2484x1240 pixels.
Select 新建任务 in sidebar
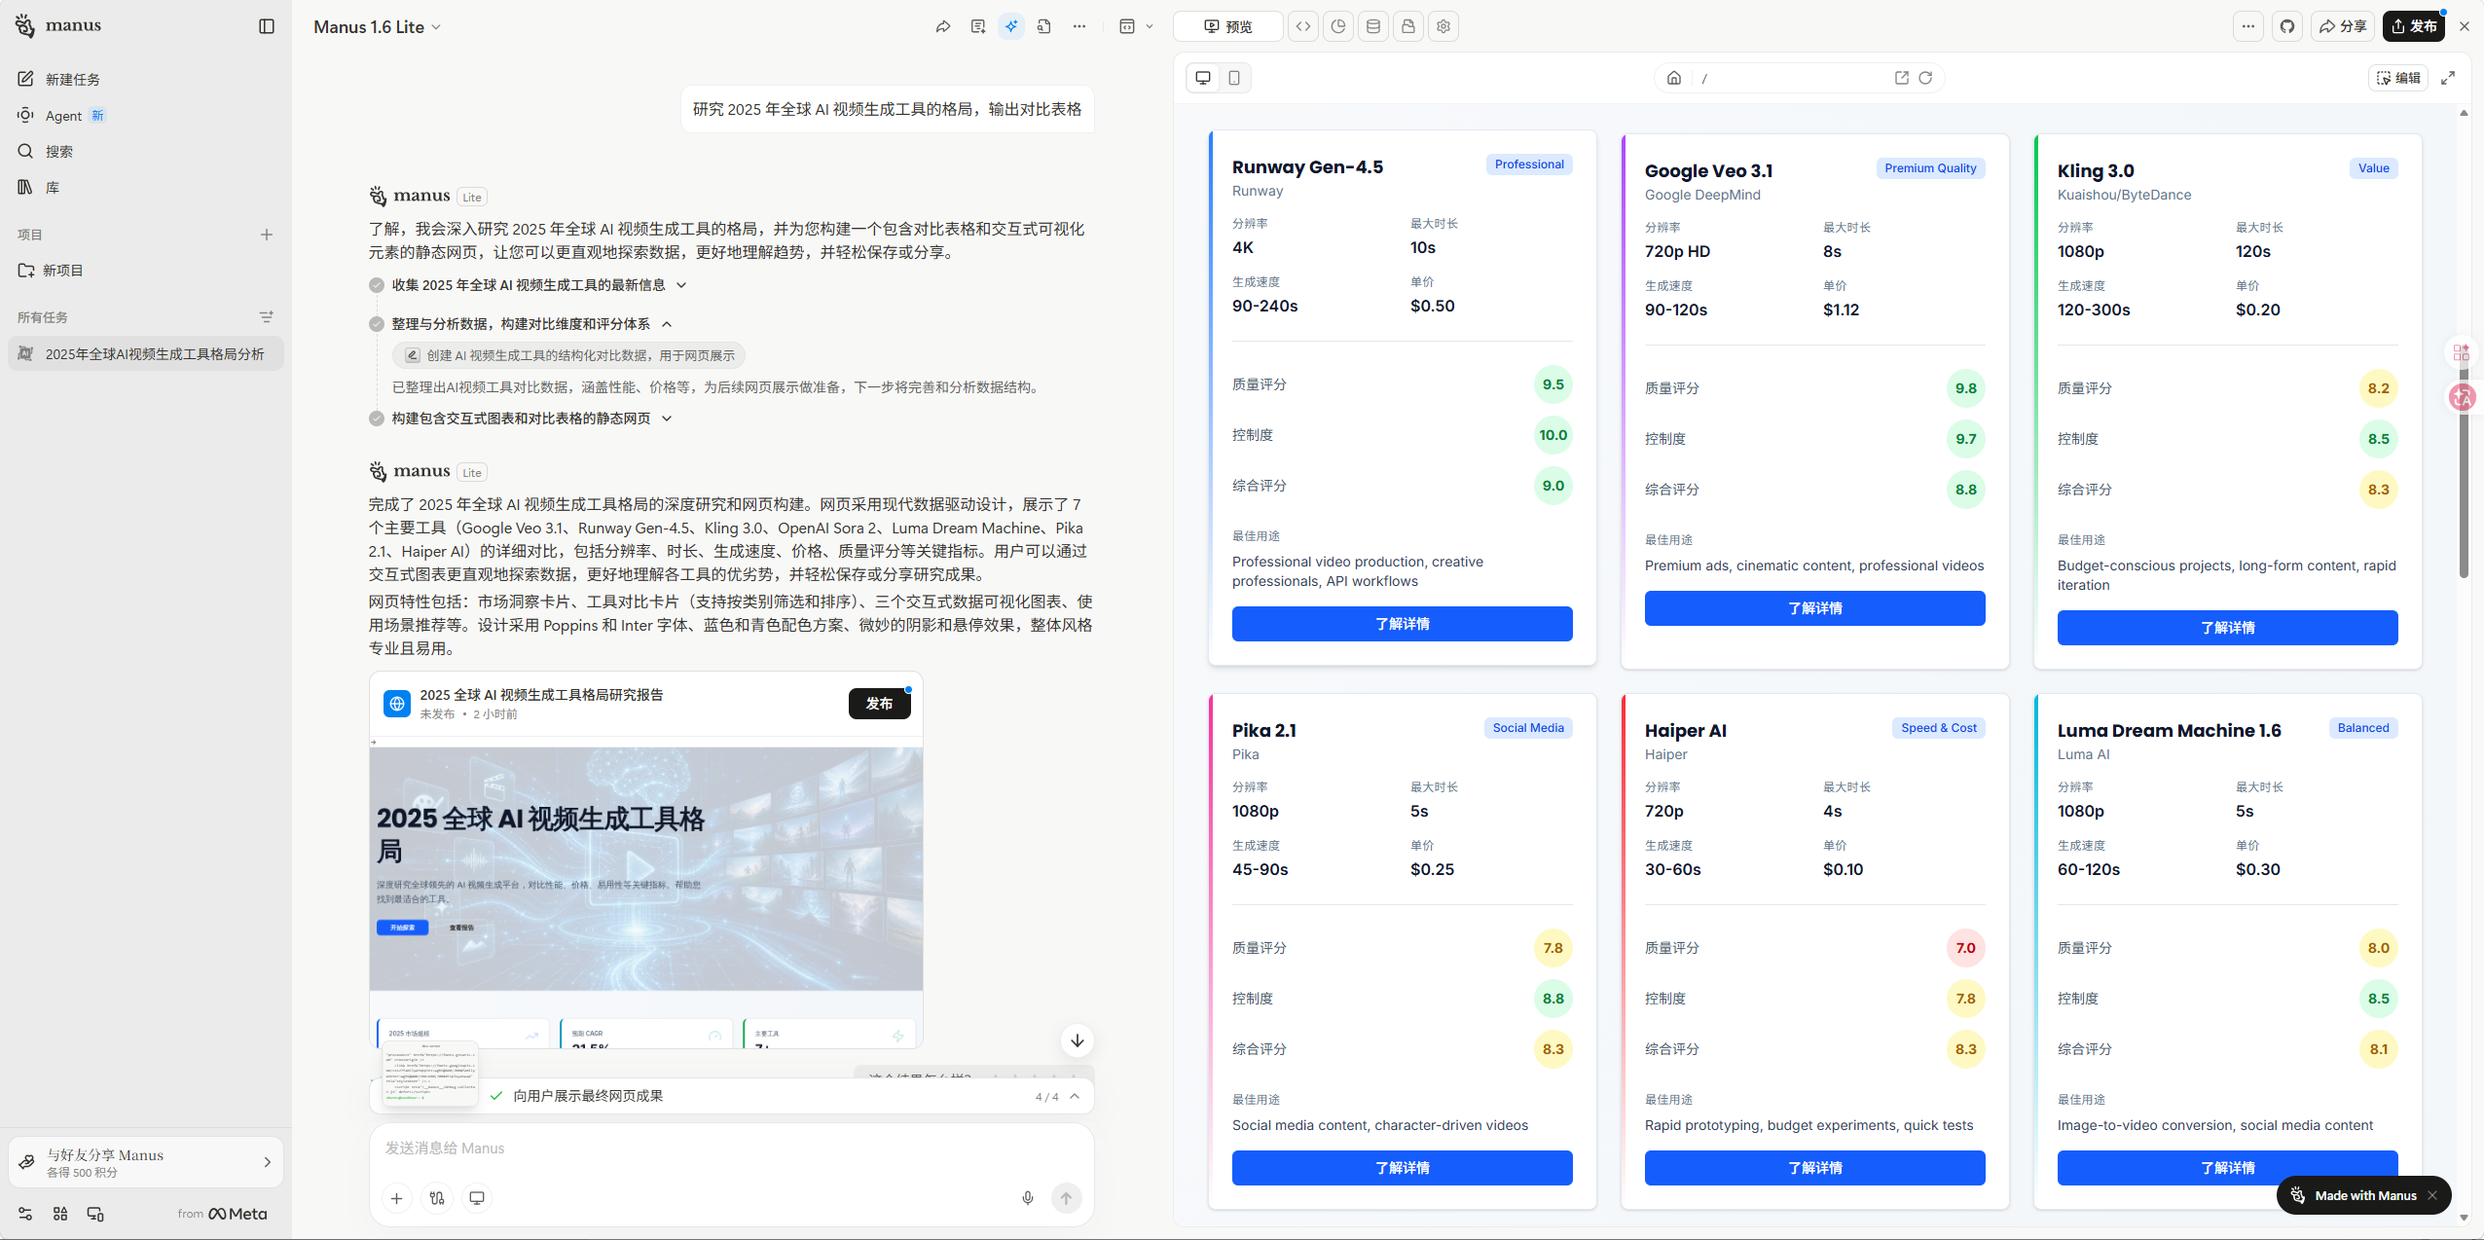click(x=146, y=79)
